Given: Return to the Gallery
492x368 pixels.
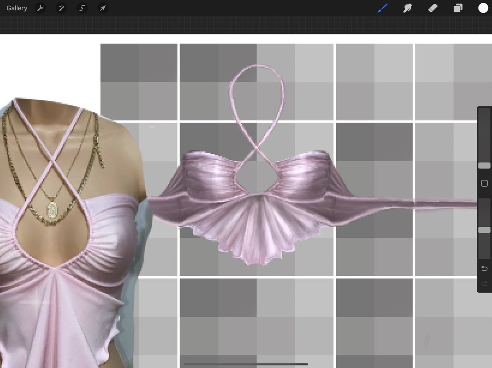Looking at the screenshot, I should point(17,8).
